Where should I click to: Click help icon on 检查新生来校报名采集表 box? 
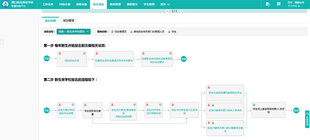[x=170, y=53]
